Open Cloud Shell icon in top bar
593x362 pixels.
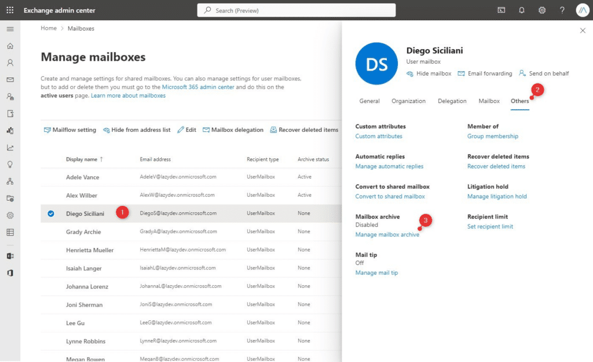pos(501,10)
